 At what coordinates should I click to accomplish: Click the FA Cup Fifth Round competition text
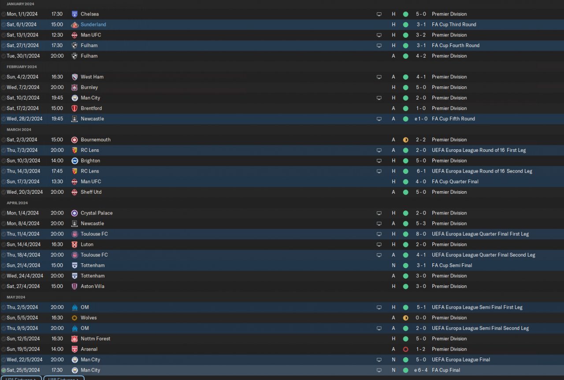(x=453, y=119)
